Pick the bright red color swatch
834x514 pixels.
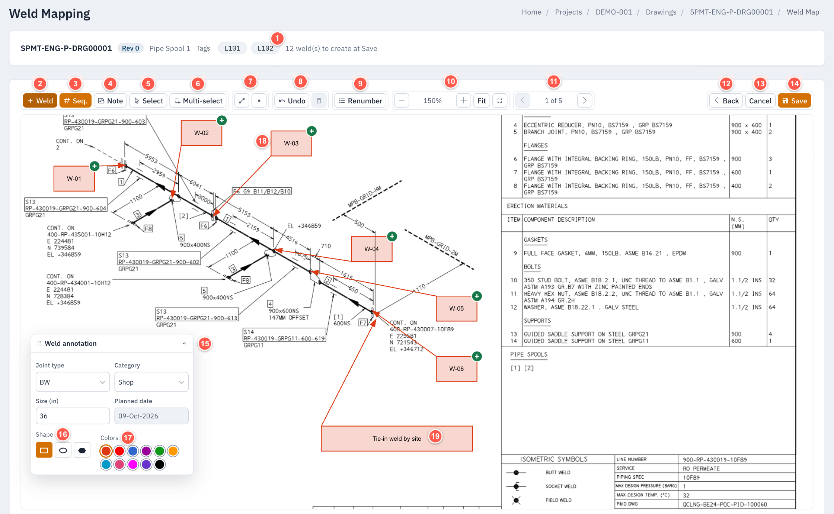coord(119,451)
